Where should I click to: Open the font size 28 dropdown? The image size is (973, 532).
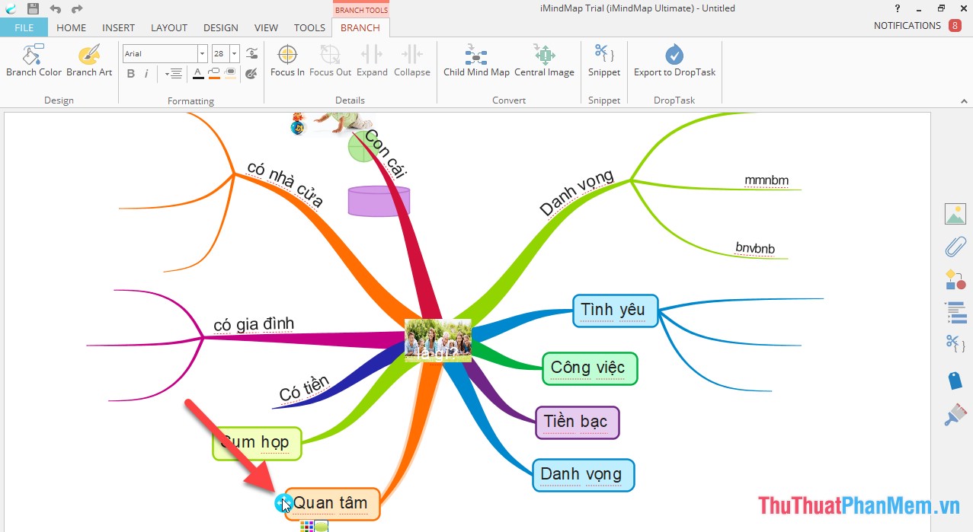point(233,53)
